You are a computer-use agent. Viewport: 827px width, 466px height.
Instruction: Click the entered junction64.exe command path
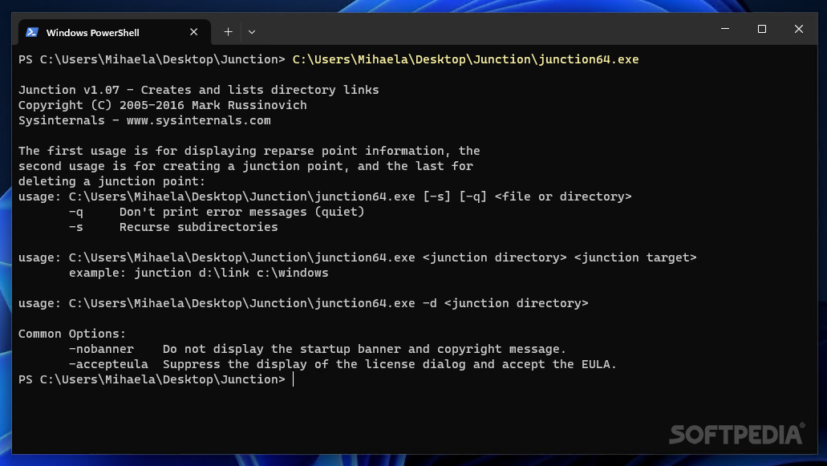click(x=465, y=59)
